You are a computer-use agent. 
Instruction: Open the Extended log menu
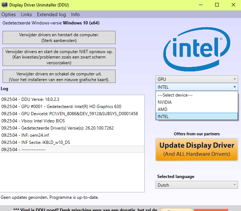click(51, 15)
